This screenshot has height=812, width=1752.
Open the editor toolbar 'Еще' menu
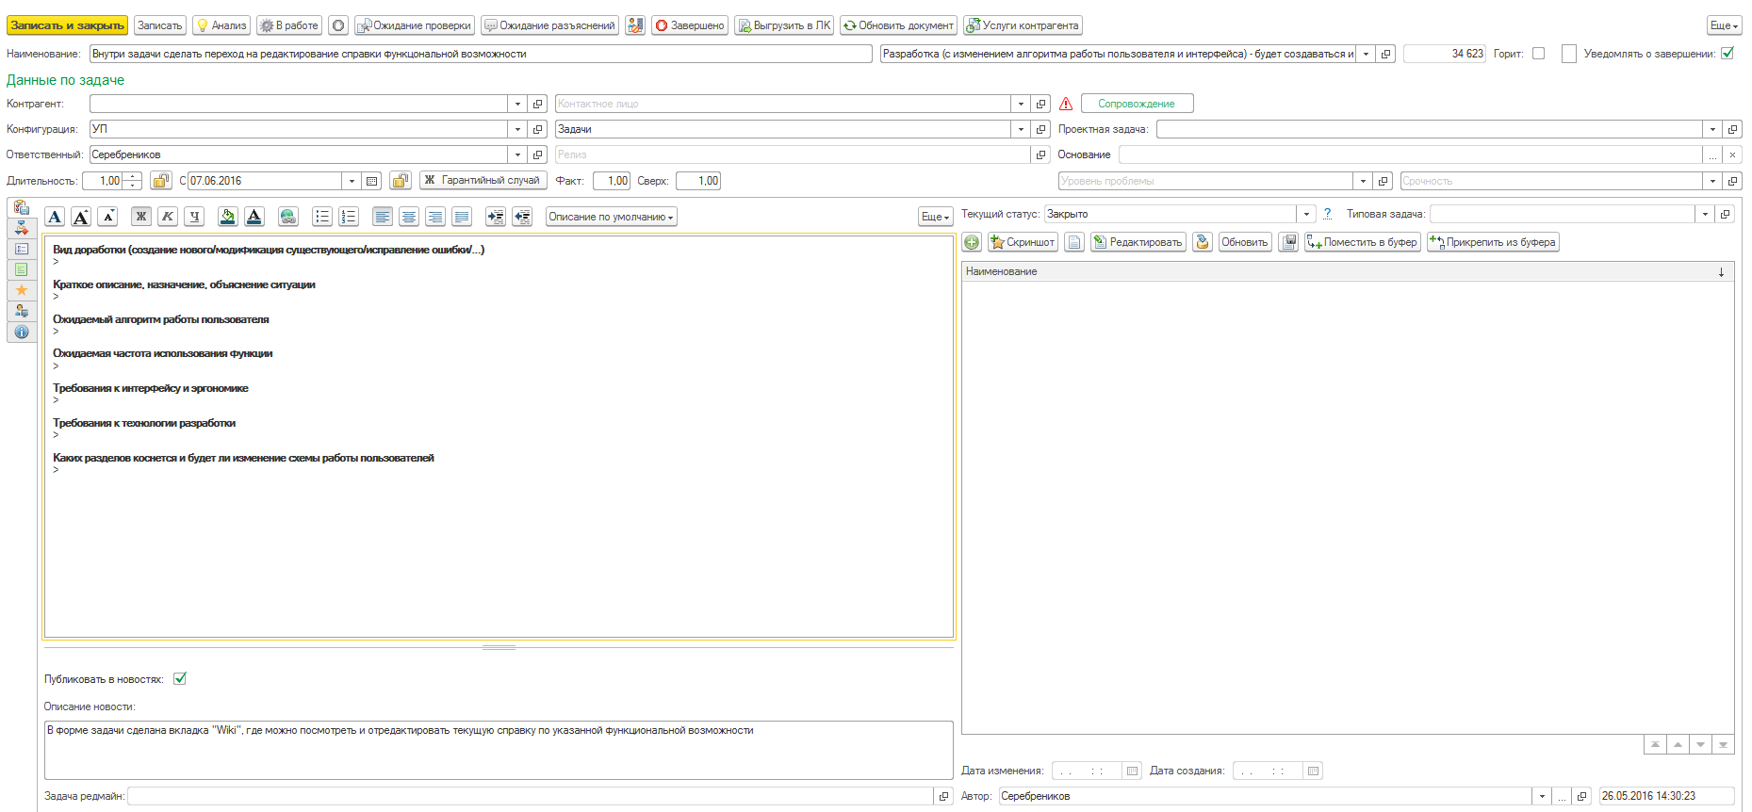[935, 217]
